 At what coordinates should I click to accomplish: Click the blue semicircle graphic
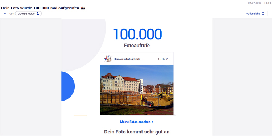pyautogui.click(x=68, y=86)
